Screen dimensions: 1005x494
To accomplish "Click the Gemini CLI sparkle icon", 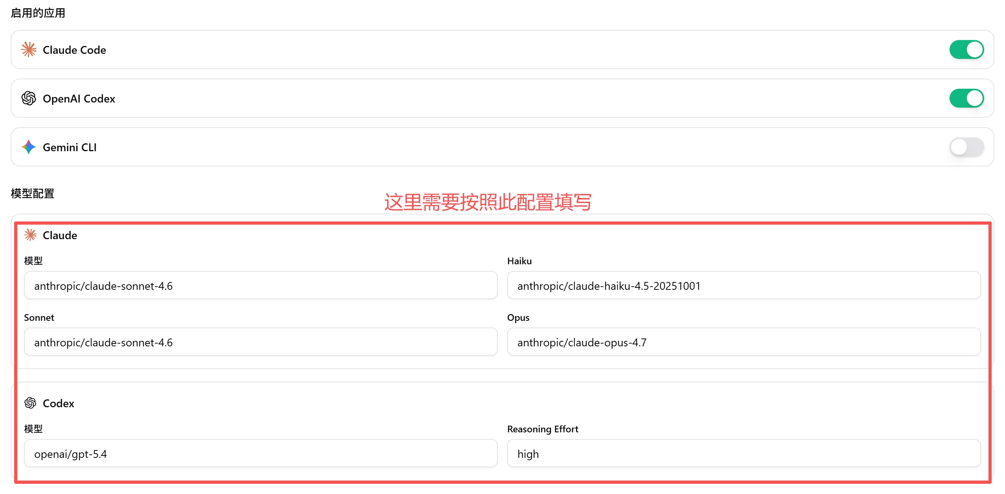I will [29, 147].
